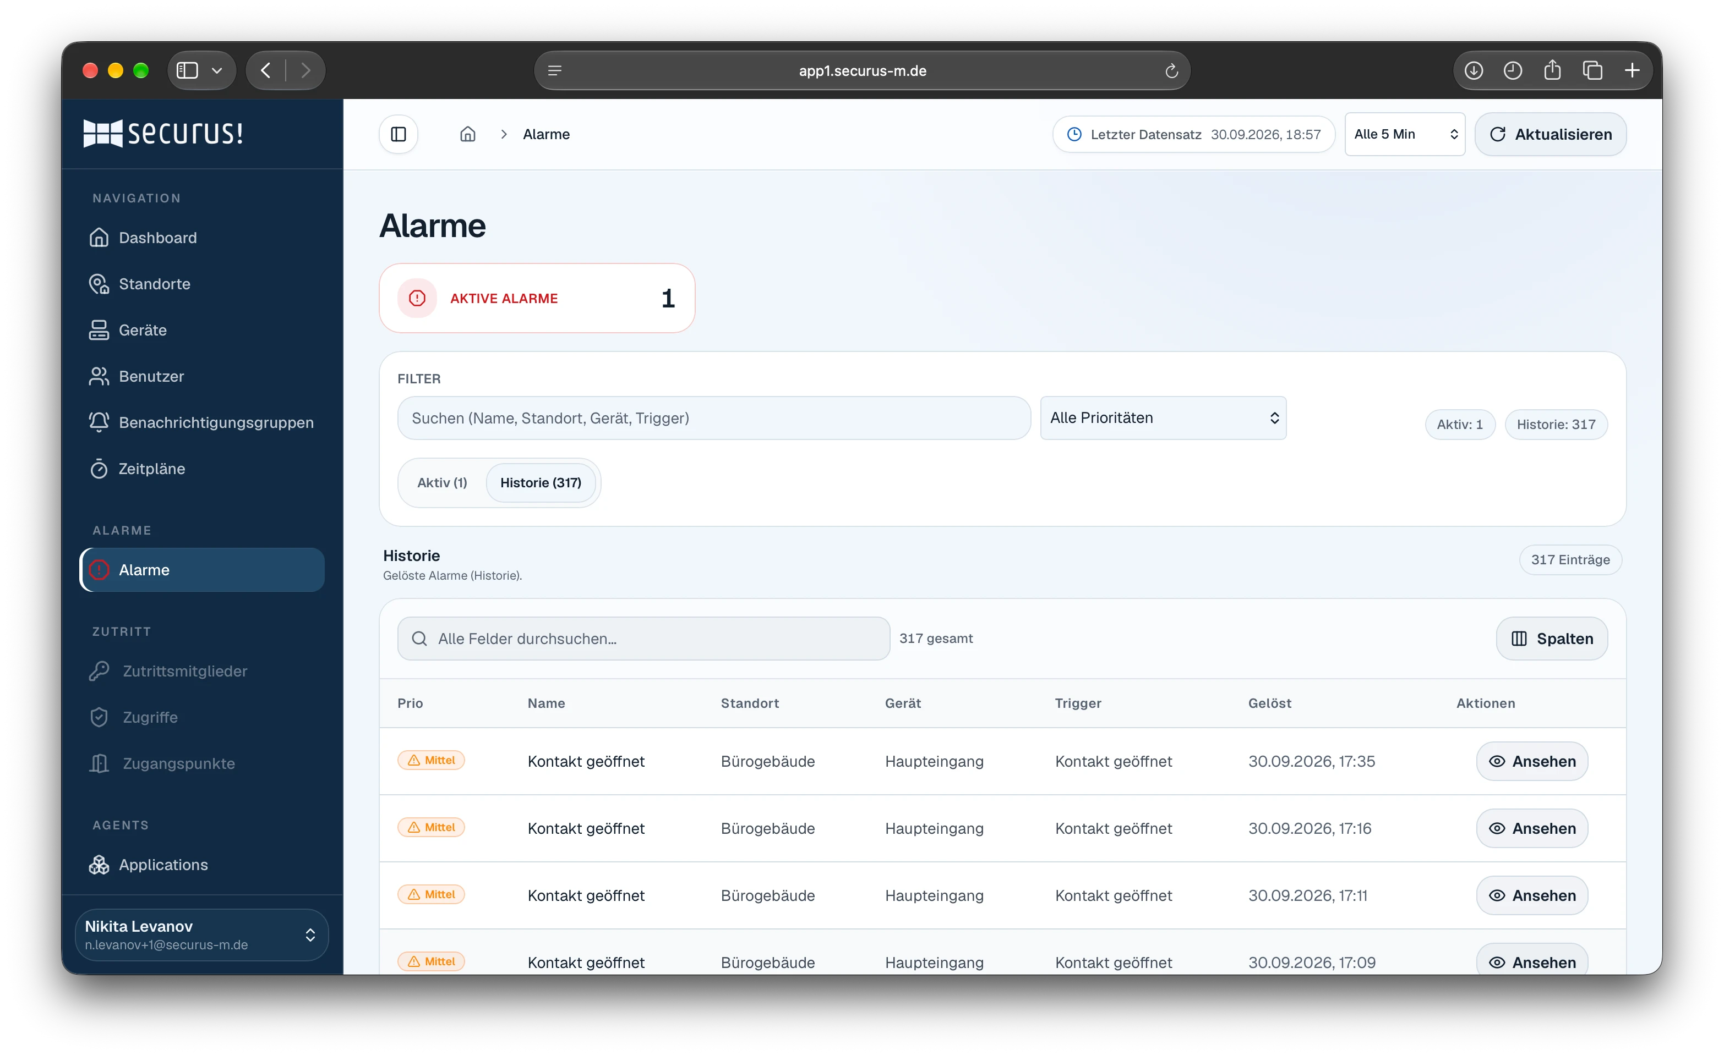Click the securus! logo
The height and width of the screenshot is (1056, 1724).
pyautogui.click(x=163, y=133)
